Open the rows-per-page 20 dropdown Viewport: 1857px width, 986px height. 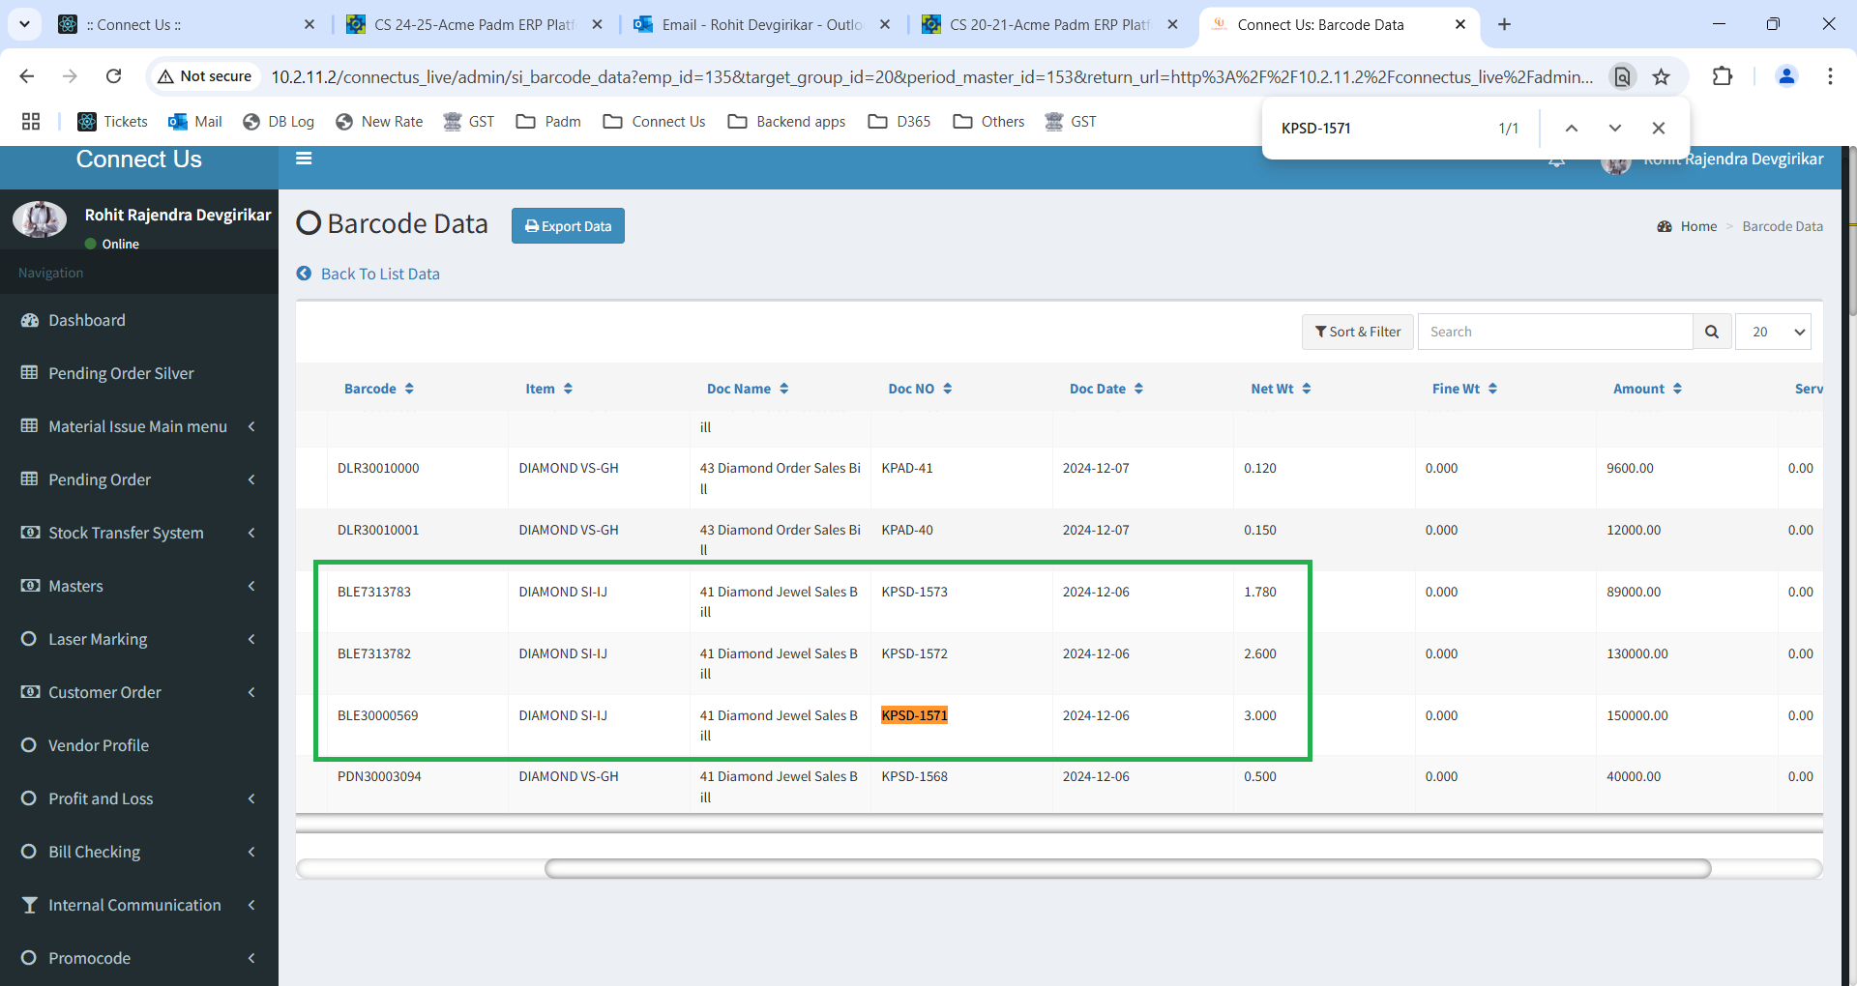point(1774,332)
